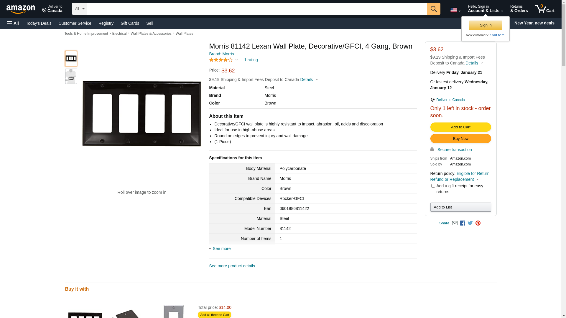The width and height of the screenshot is (566, 318).
Task: Share product on Facebook
Action: tap(463, 223)
